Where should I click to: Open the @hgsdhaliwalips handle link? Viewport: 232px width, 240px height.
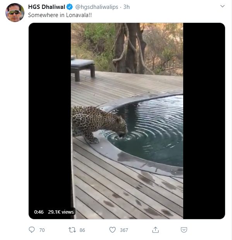tap(97, 7)
